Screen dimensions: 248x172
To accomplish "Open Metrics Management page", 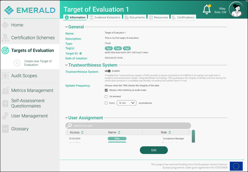I will [x=32, y=90].
